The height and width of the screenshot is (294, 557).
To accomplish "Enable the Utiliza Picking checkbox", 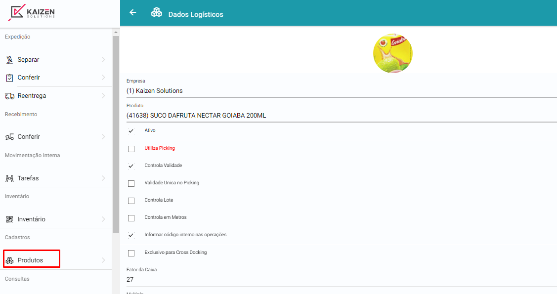I will 131,149.
